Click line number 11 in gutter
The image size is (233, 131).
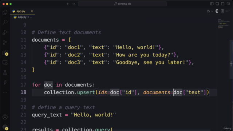tap(23, 40)
